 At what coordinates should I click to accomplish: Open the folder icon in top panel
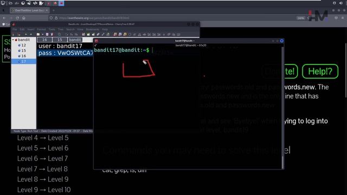[x=10, y=3]
